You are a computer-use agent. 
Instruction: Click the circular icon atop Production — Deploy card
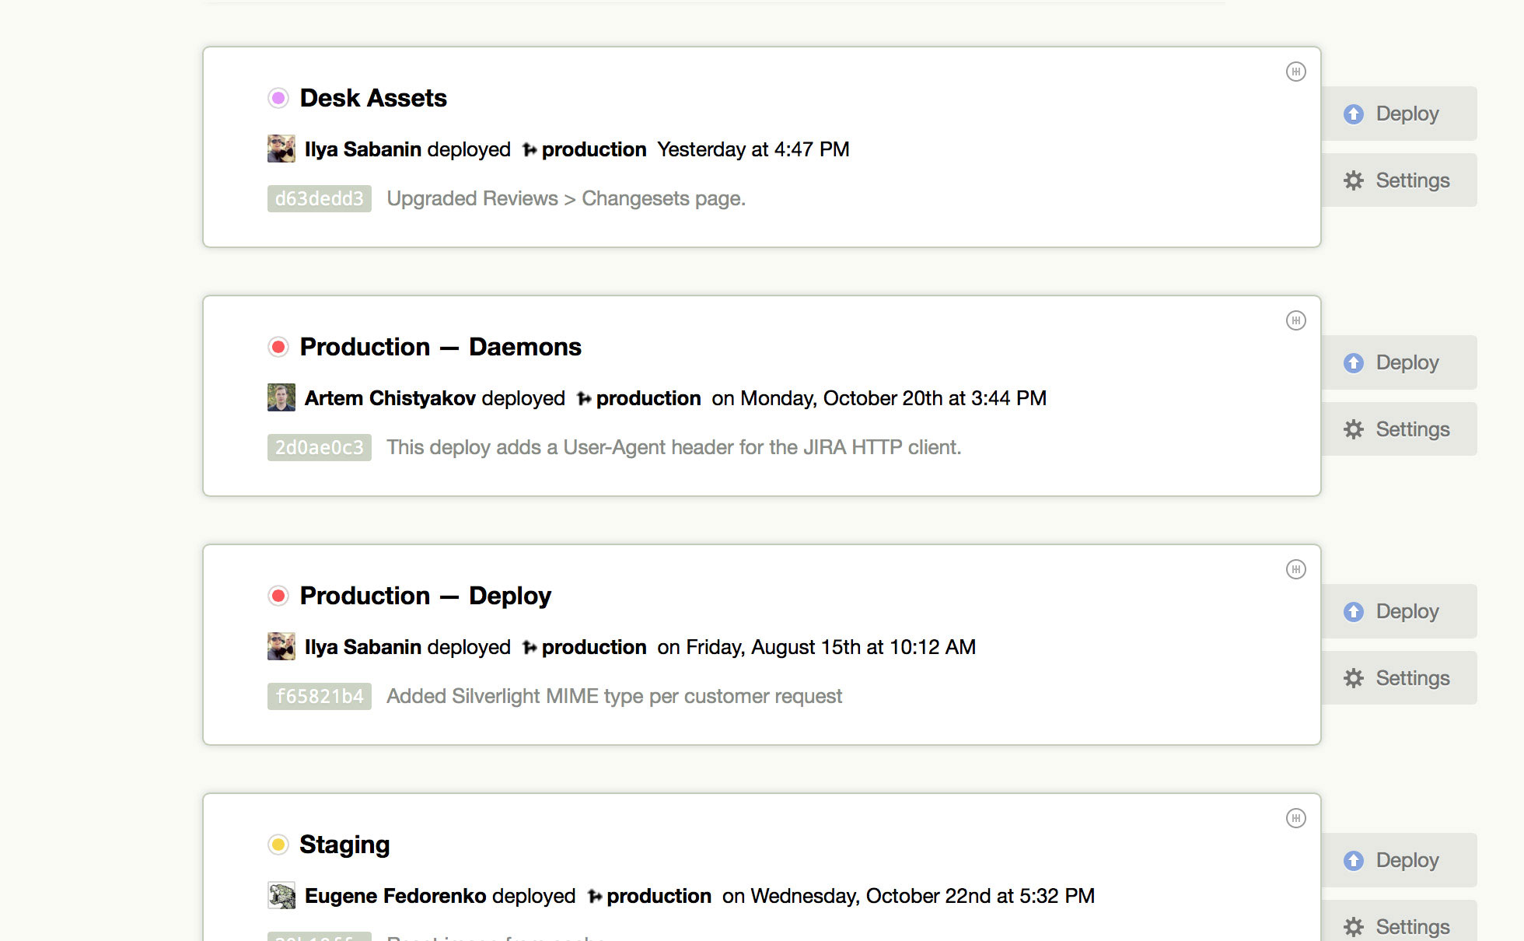pyautogui.click(x=1295, y=569)
